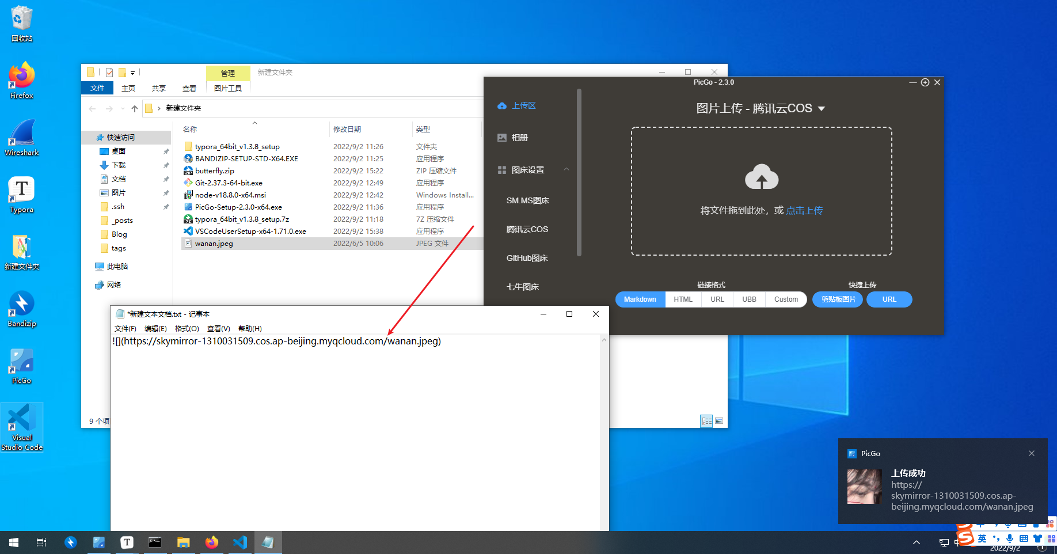
Task: Launch Firefox from the desktop shortcut
Action: (x=22, y=81)
